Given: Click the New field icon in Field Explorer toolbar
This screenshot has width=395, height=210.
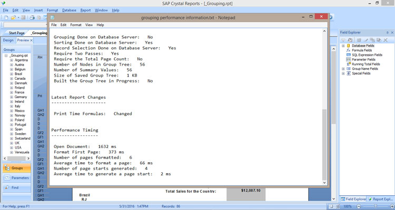Looking at the screenshot, I should click(x=359, y=40).
